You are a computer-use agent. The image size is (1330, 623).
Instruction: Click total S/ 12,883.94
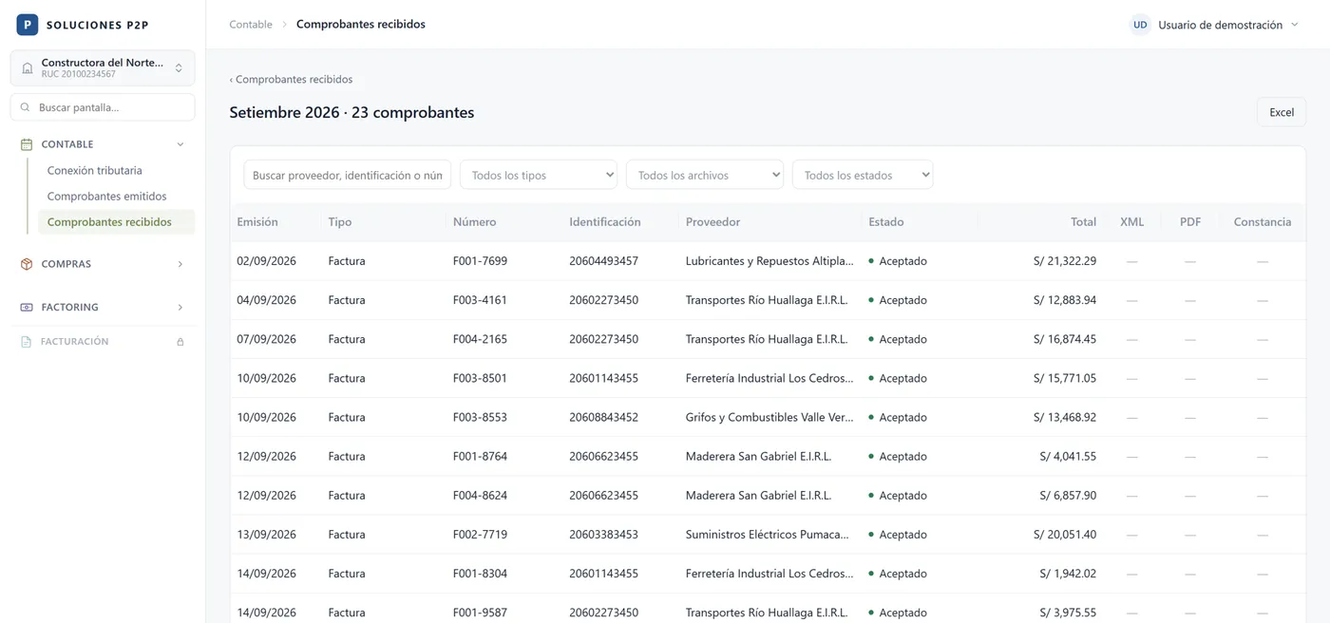click(1065, 300)
